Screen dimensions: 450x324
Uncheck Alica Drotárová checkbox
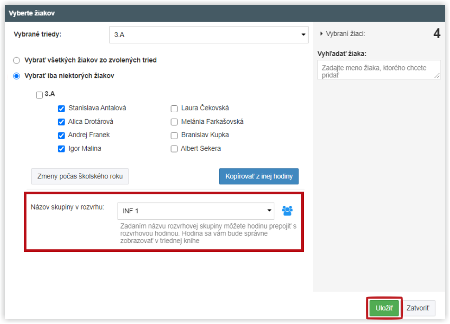pos(61,122)
